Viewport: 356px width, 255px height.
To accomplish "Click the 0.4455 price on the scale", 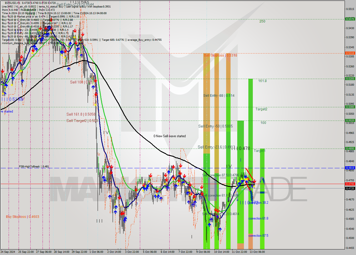I will [x=350, y=248].
